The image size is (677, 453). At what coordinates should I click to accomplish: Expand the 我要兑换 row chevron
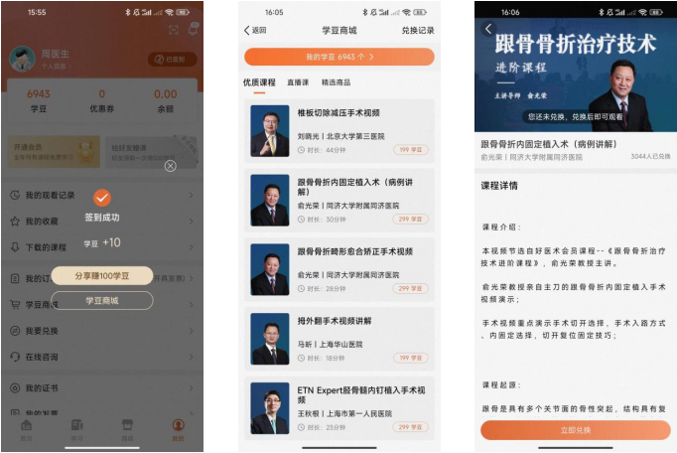click(x=192, y=331)
